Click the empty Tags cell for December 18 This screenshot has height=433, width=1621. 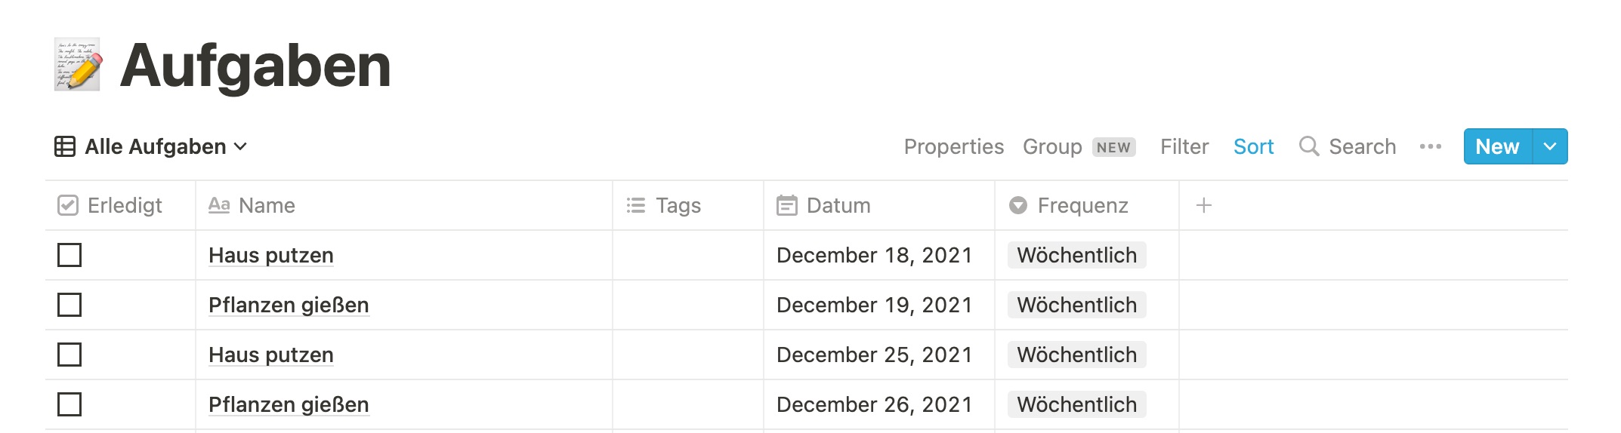pyautogui.click(x=687, y=255)
